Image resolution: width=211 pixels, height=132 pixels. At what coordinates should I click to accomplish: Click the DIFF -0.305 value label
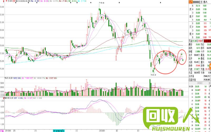18,98
